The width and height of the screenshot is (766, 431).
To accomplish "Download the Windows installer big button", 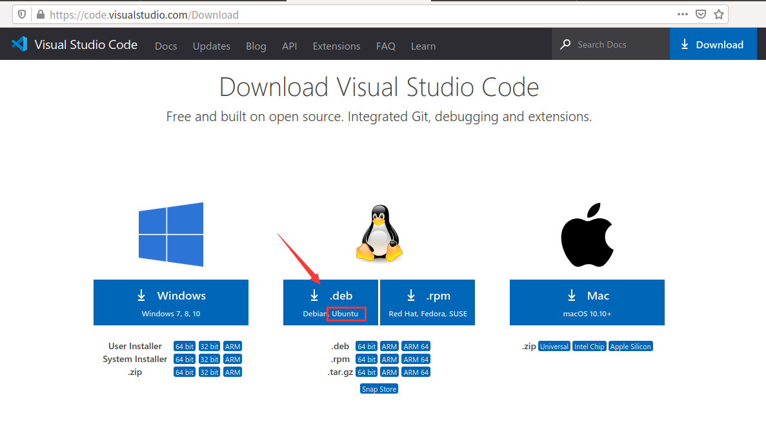I will [171, 302].
